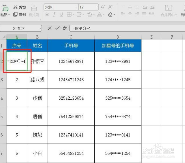Confirm formula entry with checkmark icon
The image size is (185, 163).
pyautogui.click(x=58, y=28)
